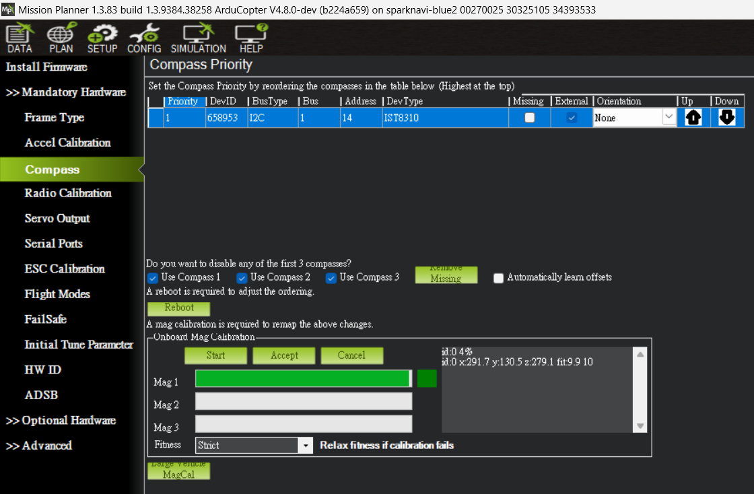Go to Frame Type settings
Image resolution: width=754 pixels, height=494 pixels.
55,117
